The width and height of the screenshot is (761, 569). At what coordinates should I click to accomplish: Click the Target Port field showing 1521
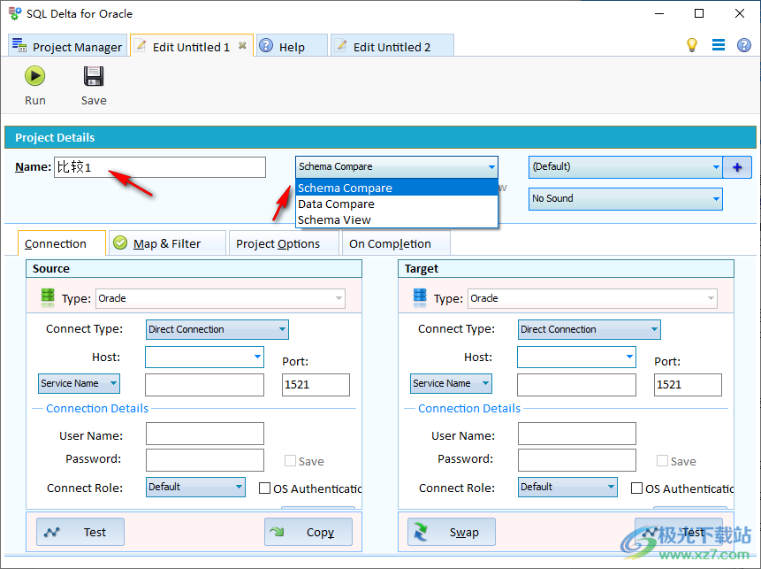coord(688,385)
